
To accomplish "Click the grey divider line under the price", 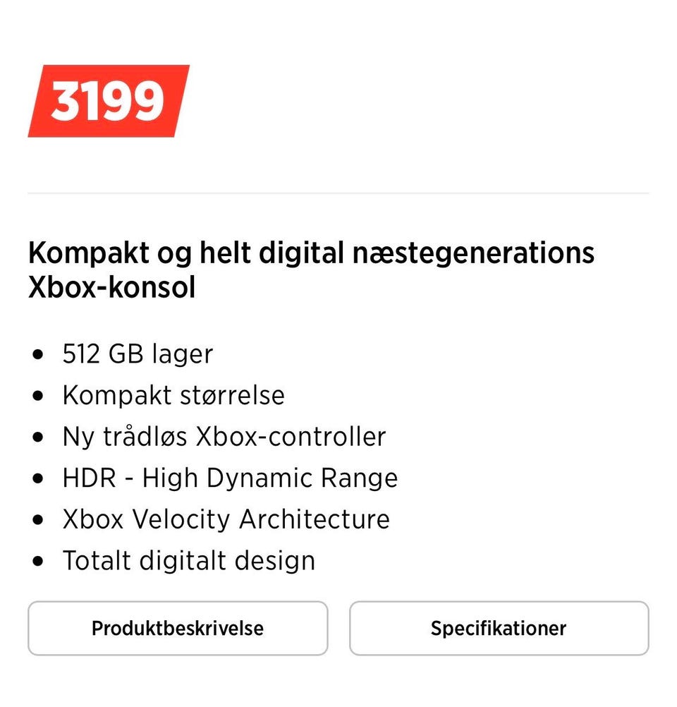I will pyautogui.click(x=338, y=193).
